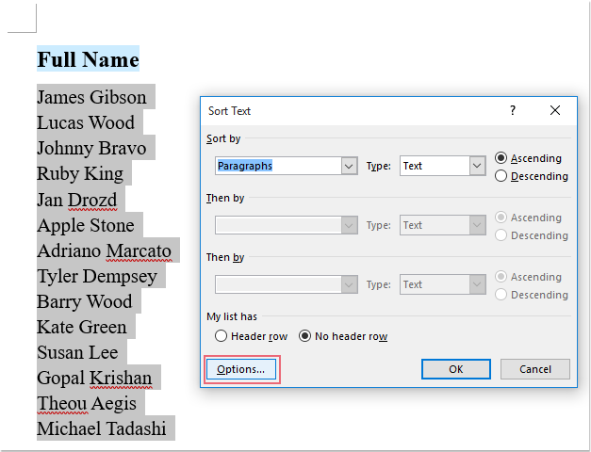Click the name Theou Aegis
Image resolution: width=591 pixels, height=452 pixels.
pyautogui.click(x=87, y=403)
